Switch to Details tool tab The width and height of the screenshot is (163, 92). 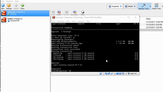click(130, 6)
